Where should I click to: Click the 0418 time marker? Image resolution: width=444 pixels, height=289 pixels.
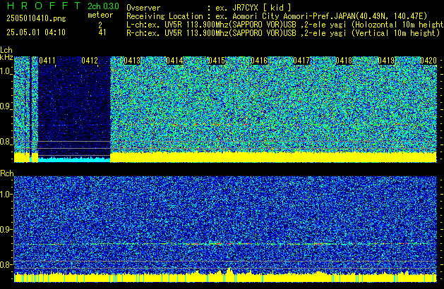click(344, 61)
